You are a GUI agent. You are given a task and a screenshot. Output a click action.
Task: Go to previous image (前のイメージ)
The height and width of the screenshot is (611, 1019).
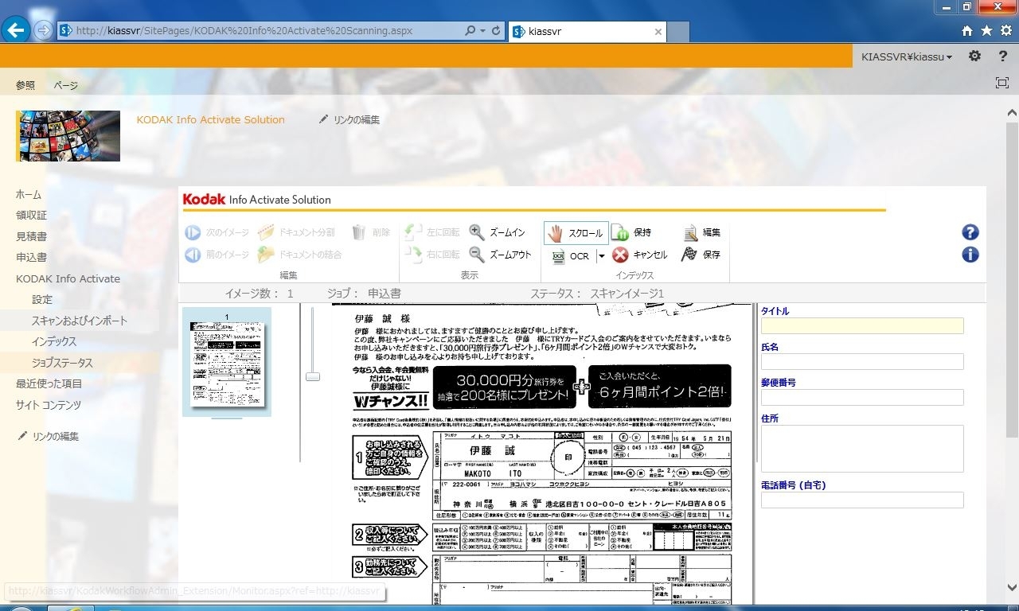pyautogui.click(x=217, y=255)
